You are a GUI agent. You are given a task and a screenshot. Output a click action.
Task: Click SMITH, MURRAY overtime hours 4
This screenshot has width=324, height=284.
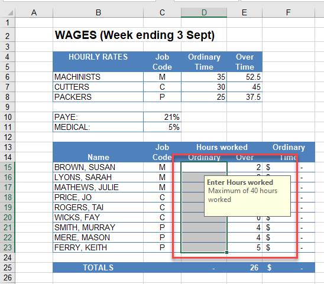tap(244, 227)
